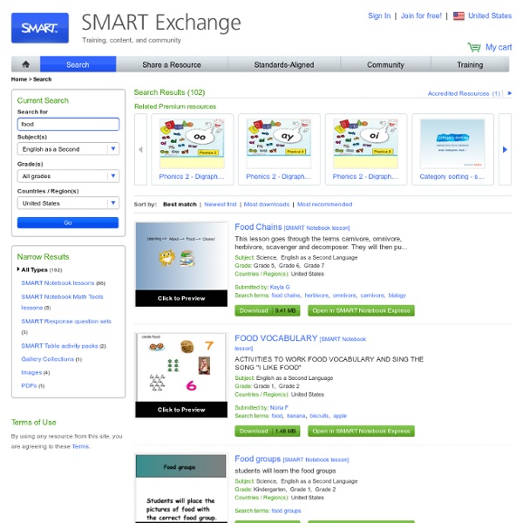The width and height of the screenshot is (523, 523).
Task: Show next premium resources with right arrow
Action: pos(505,149)
